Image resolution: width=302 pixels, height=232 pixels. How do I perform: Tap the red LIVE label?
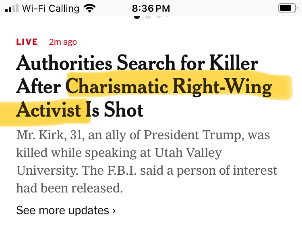[27, 42]
